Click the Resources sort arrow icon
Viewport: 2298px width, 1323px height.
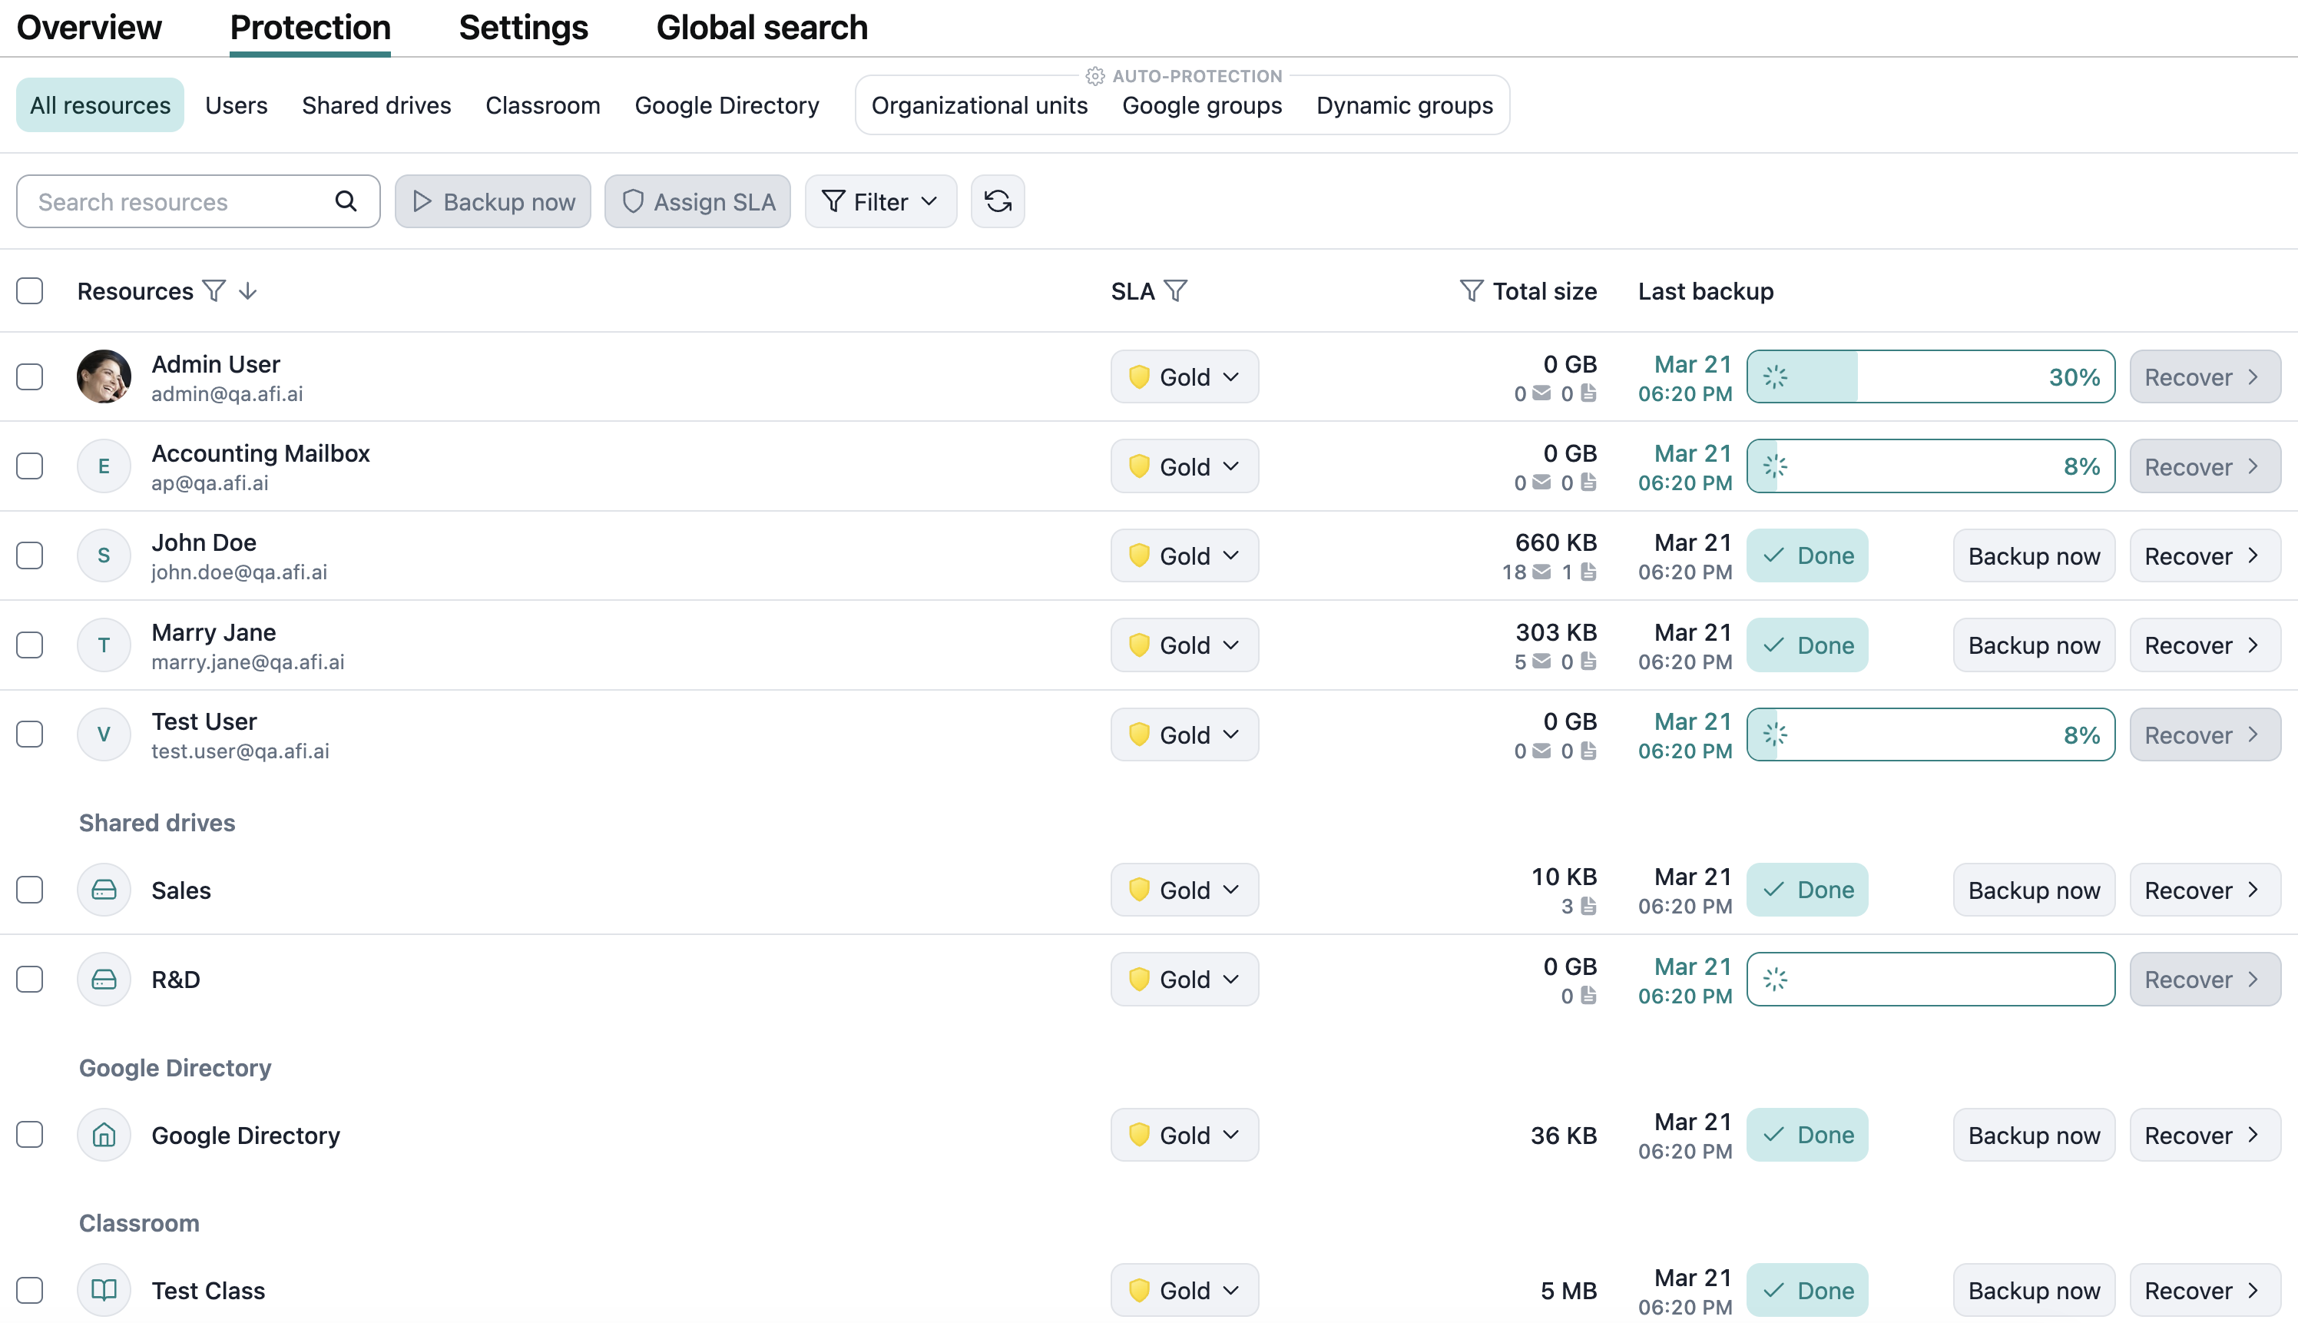tap(248, 290)
